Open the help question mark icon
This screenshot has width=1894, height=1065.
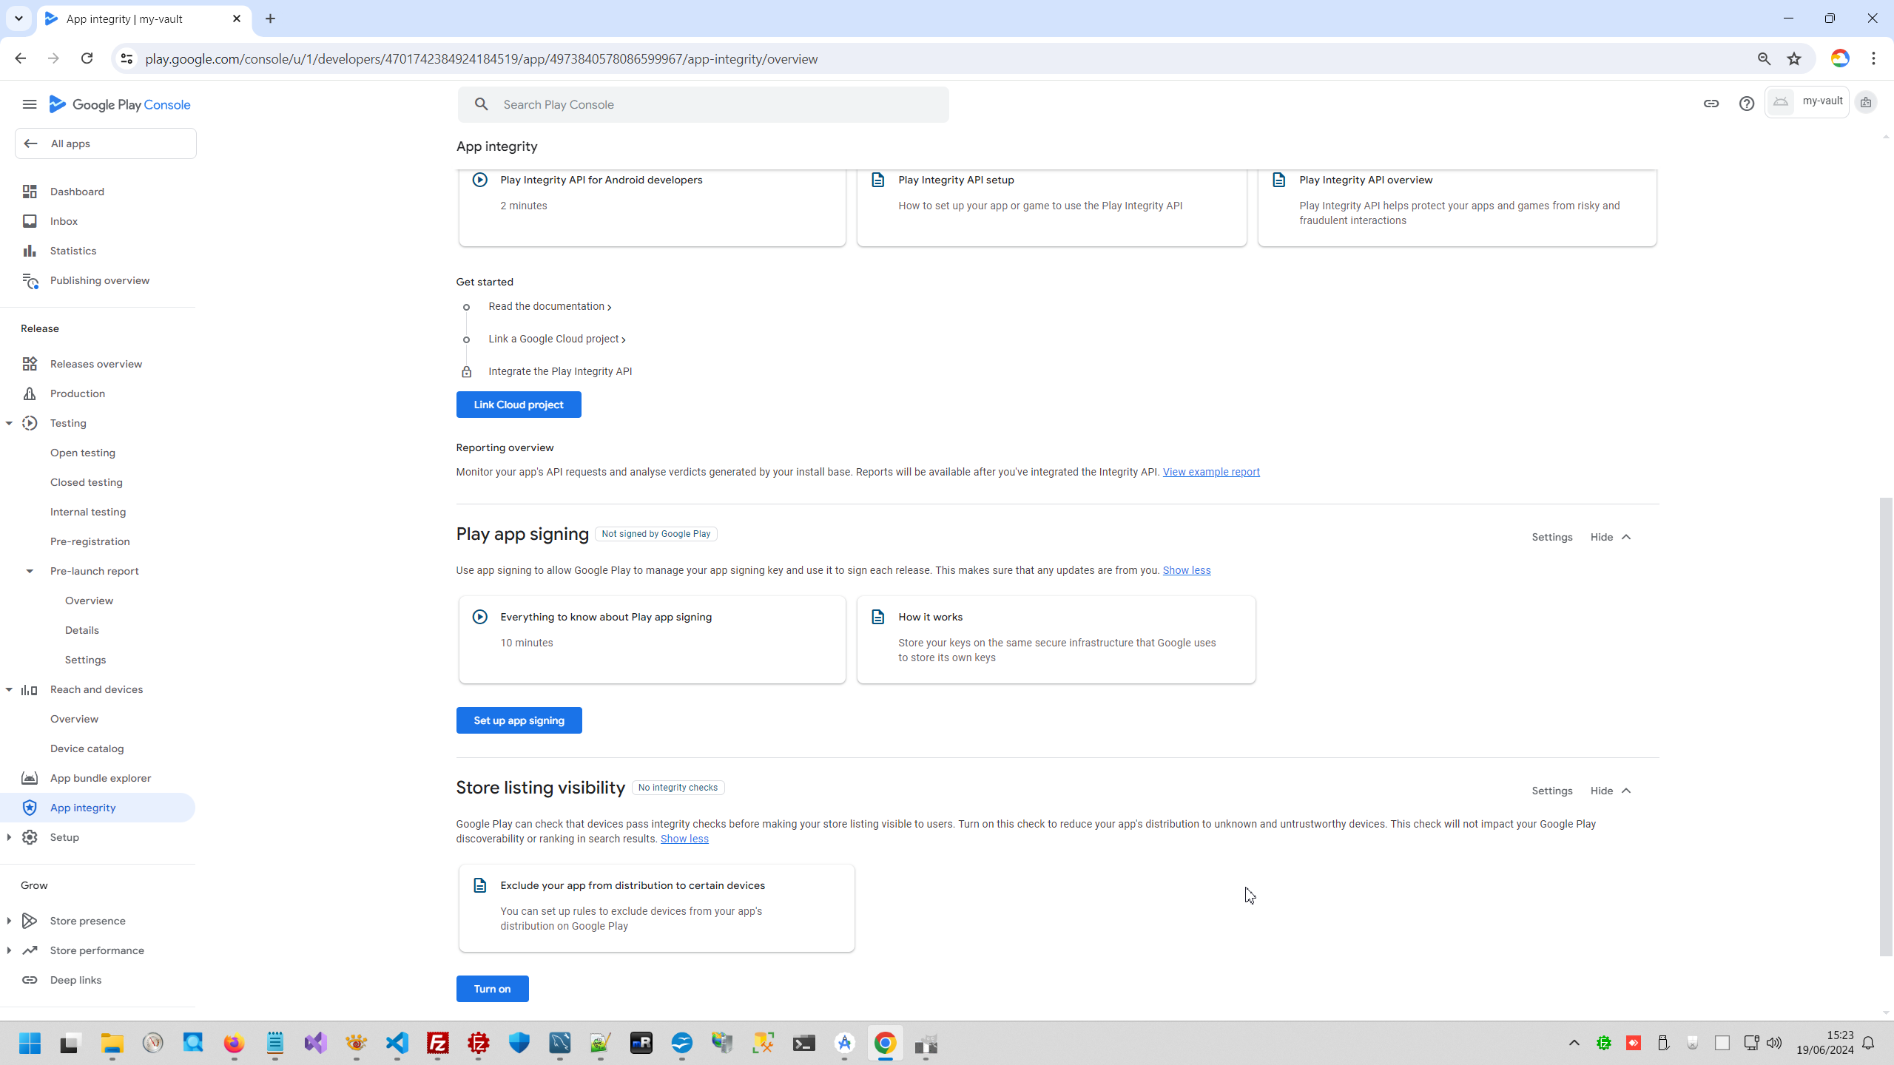pos(1746,104)
